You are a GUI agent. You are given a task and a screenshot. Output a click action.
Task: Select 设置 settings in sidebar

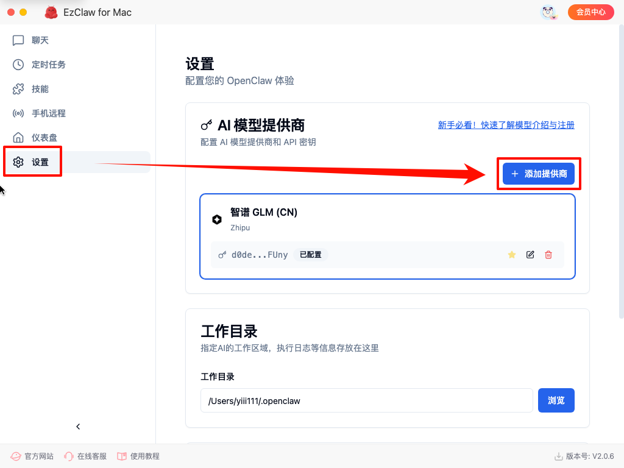[40, 162]
